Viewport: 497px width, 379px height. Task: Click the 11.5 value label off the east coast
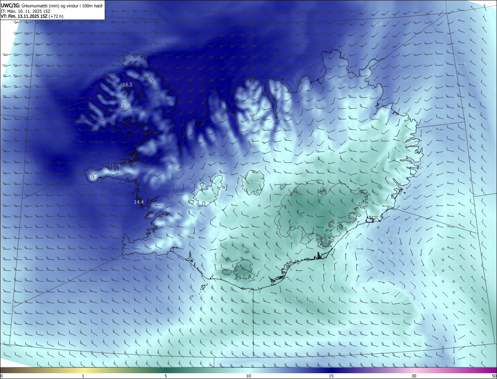coord(435,128)
